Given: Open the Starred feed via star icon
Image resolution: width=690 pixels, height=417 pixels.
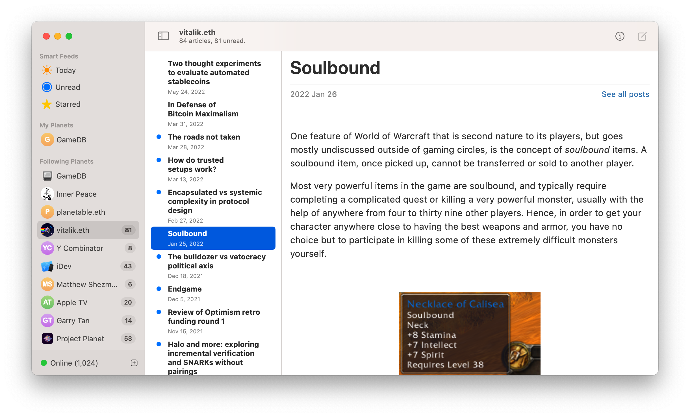Looking at the screenshot, I should coord(47,104).
